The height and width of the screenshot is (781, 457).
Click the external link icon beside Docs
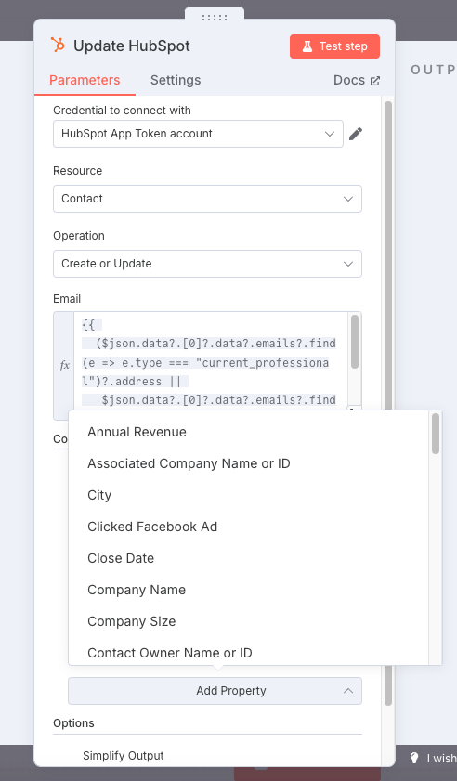point(374,81)
